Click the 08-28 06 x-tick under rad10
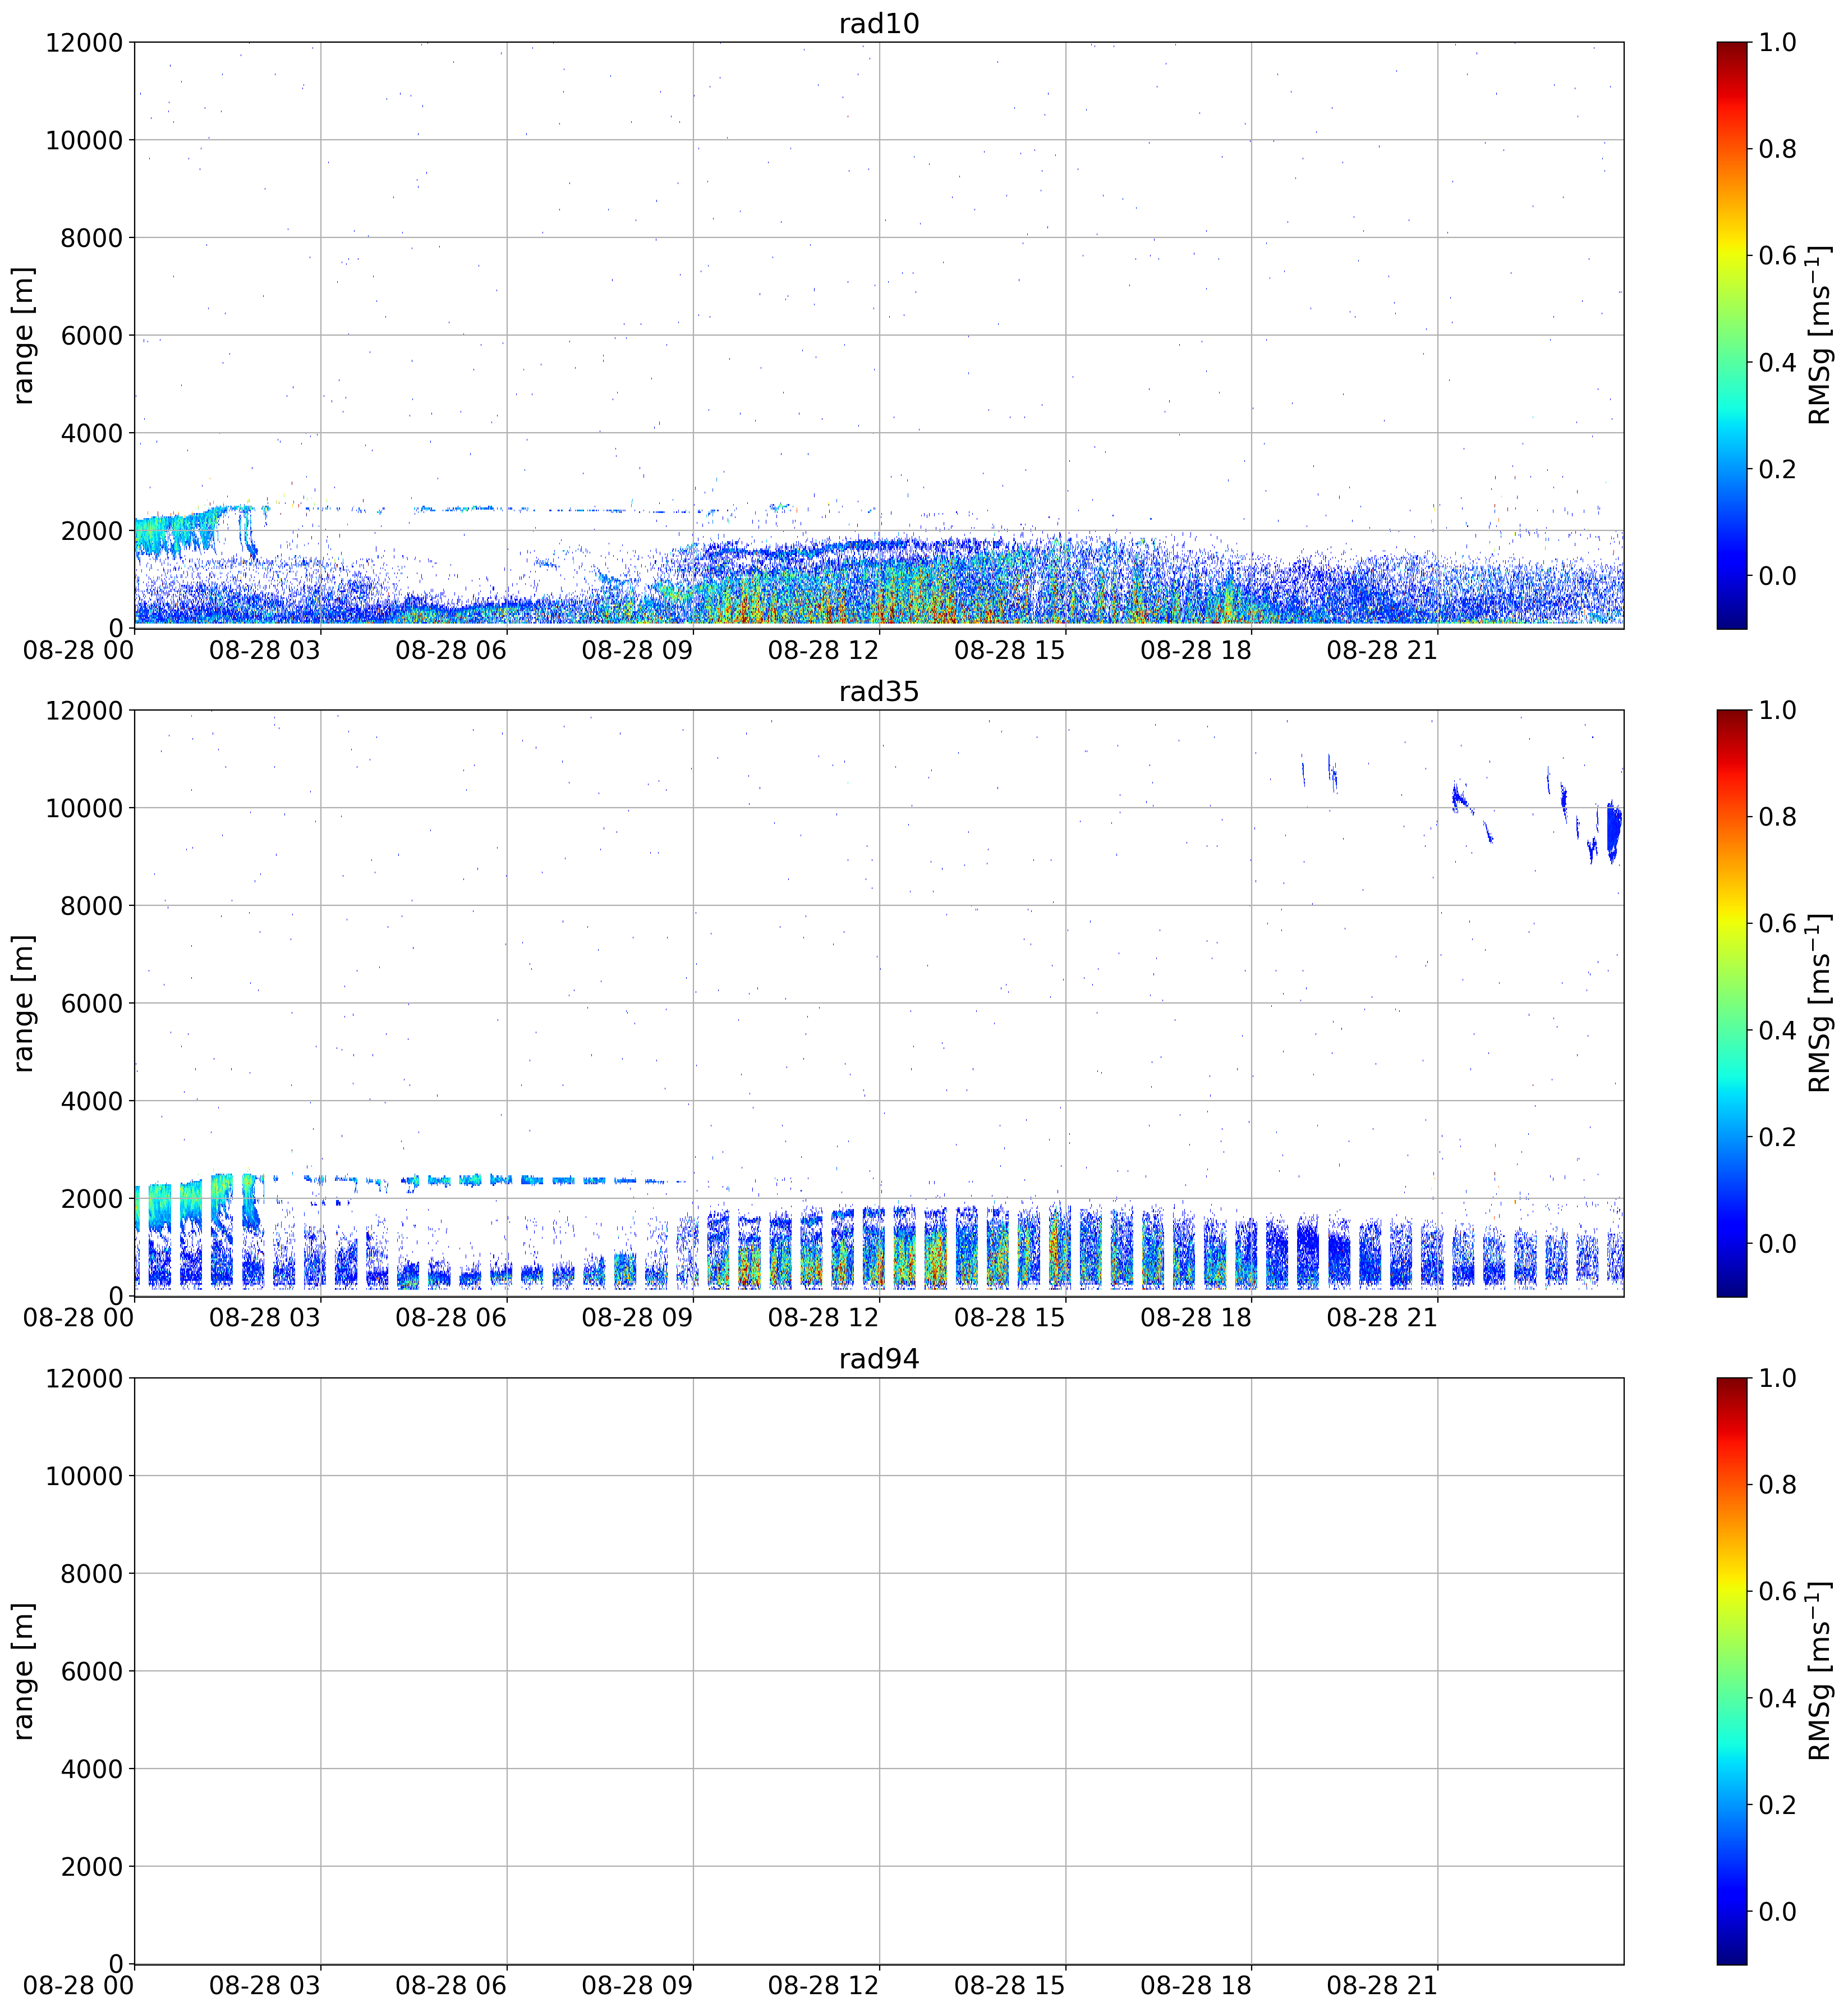Viewport: 1848px width, 2011px height. pos(451,651)
